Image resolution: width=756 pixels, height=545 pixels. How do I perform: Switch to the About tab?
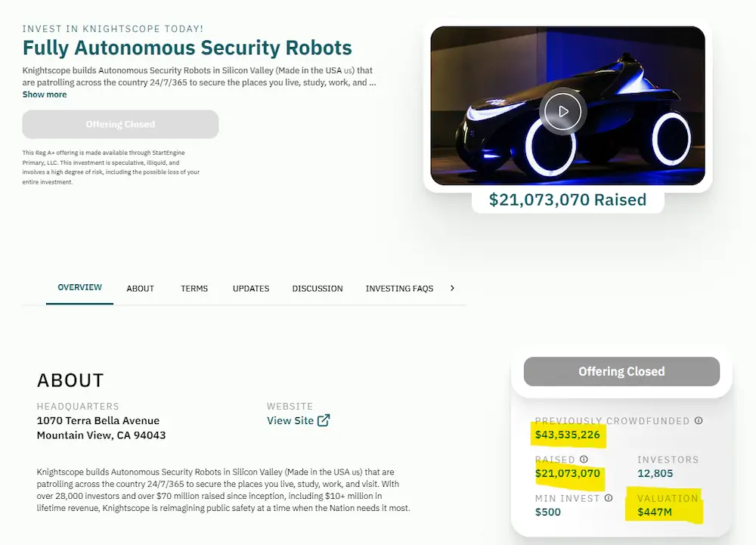pos(140,289)
